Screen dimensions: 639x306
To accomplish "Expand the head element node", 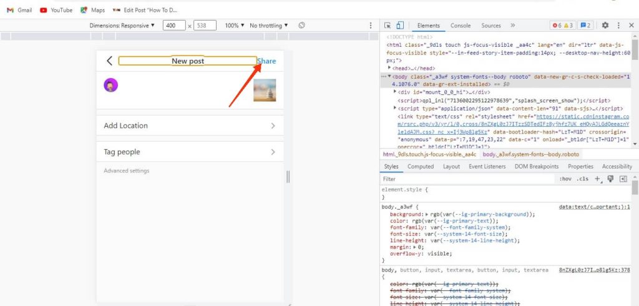I will click(389, 68).
